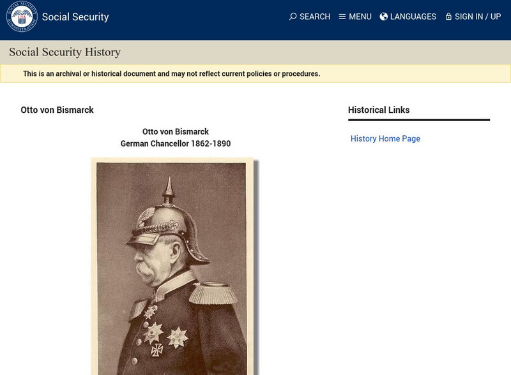
Task: Click the padlock icon for SIGN IN
Action: tap(447, 17)
